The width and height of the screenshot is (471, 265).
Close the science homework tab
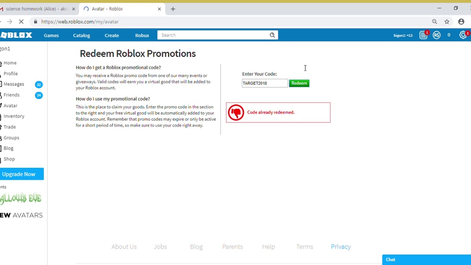[x=74, y=9]
